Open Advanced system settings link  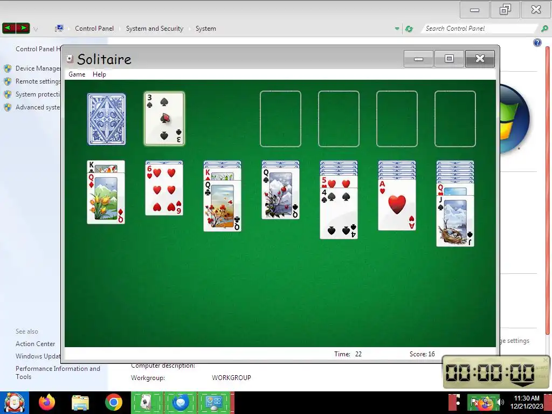point(38,107)
